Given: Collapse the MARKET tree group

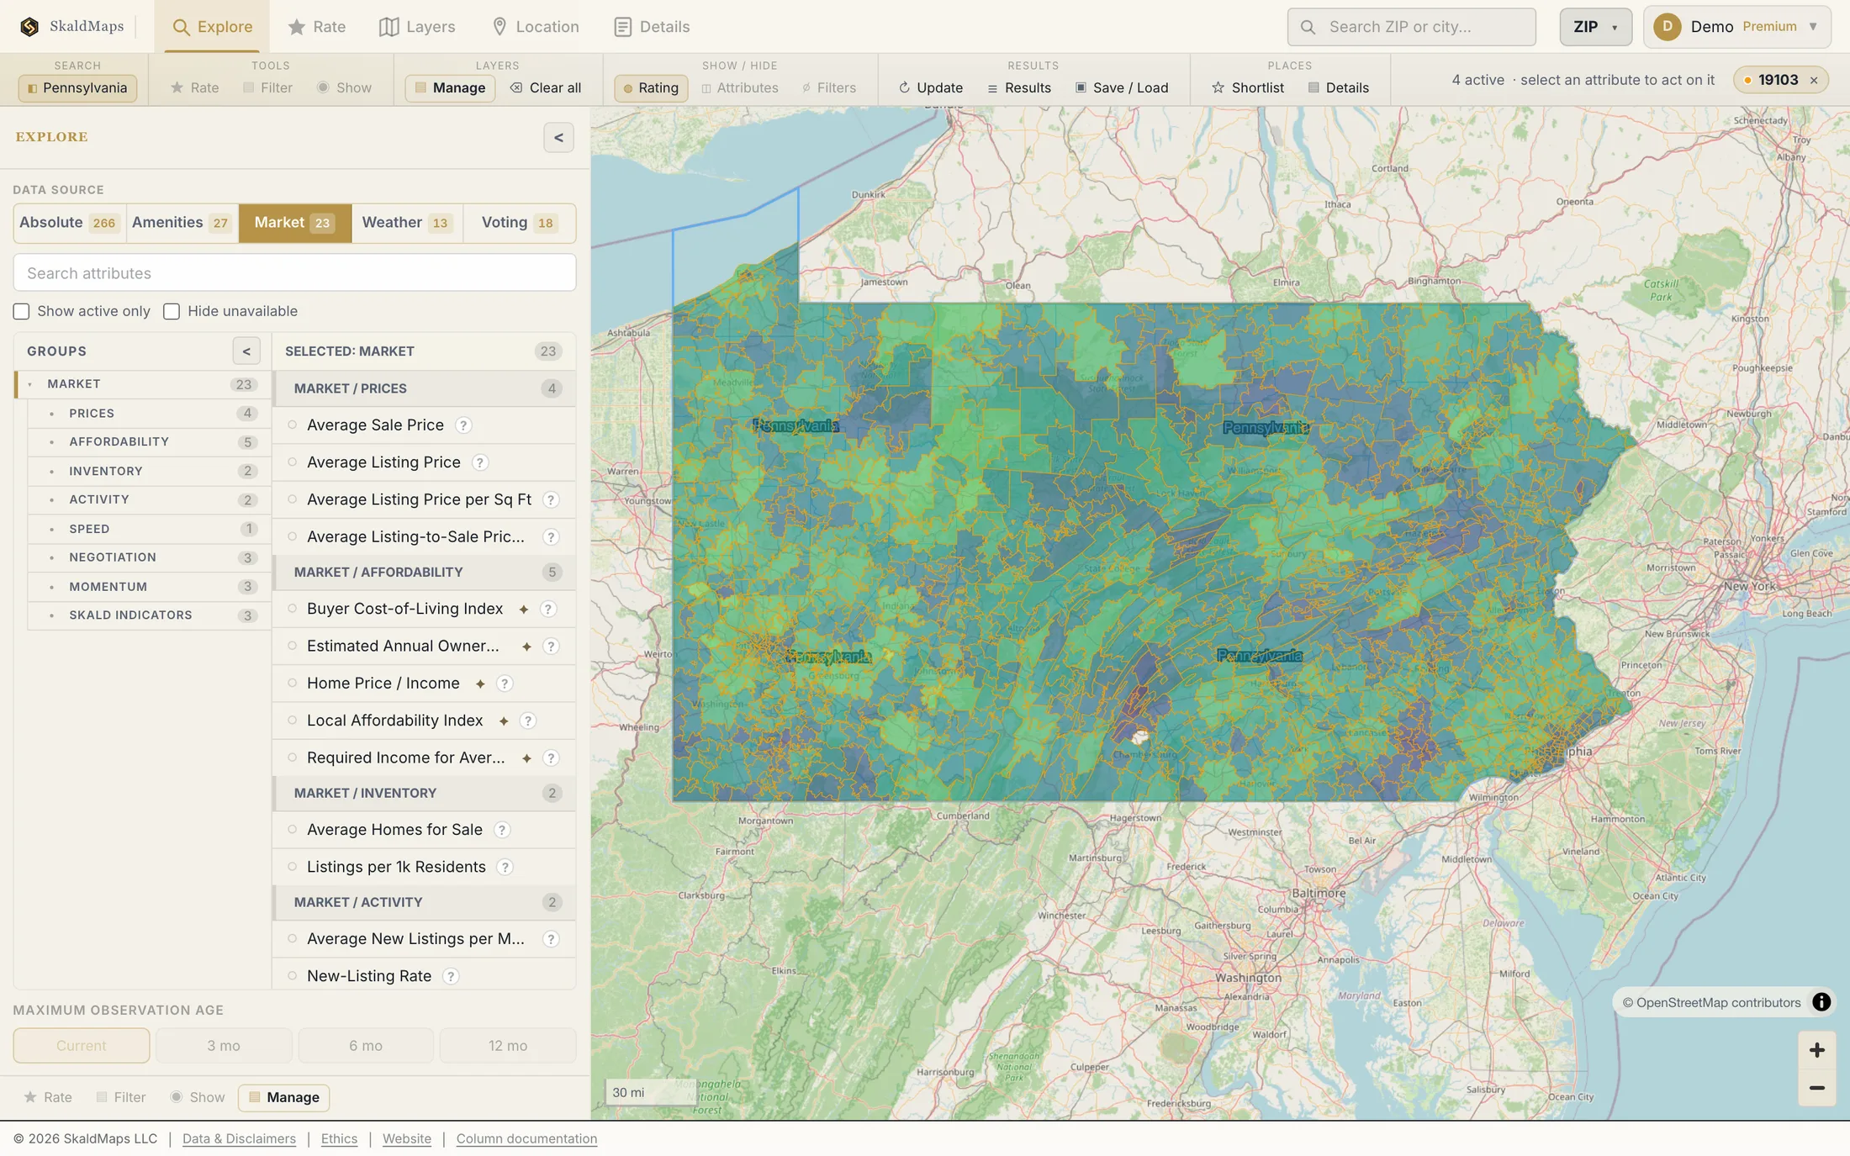Looking at the screenshot, I should point(30,384).
